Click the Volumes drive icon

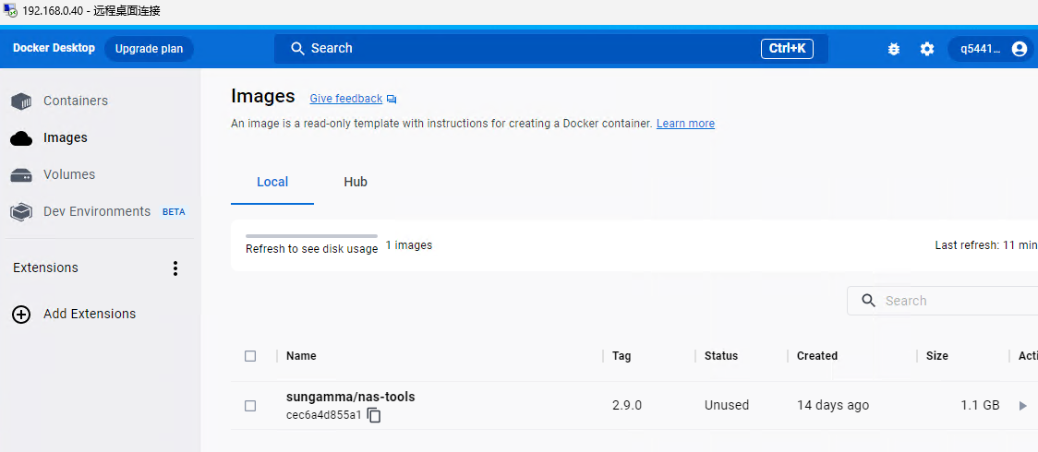pos(21,175)
